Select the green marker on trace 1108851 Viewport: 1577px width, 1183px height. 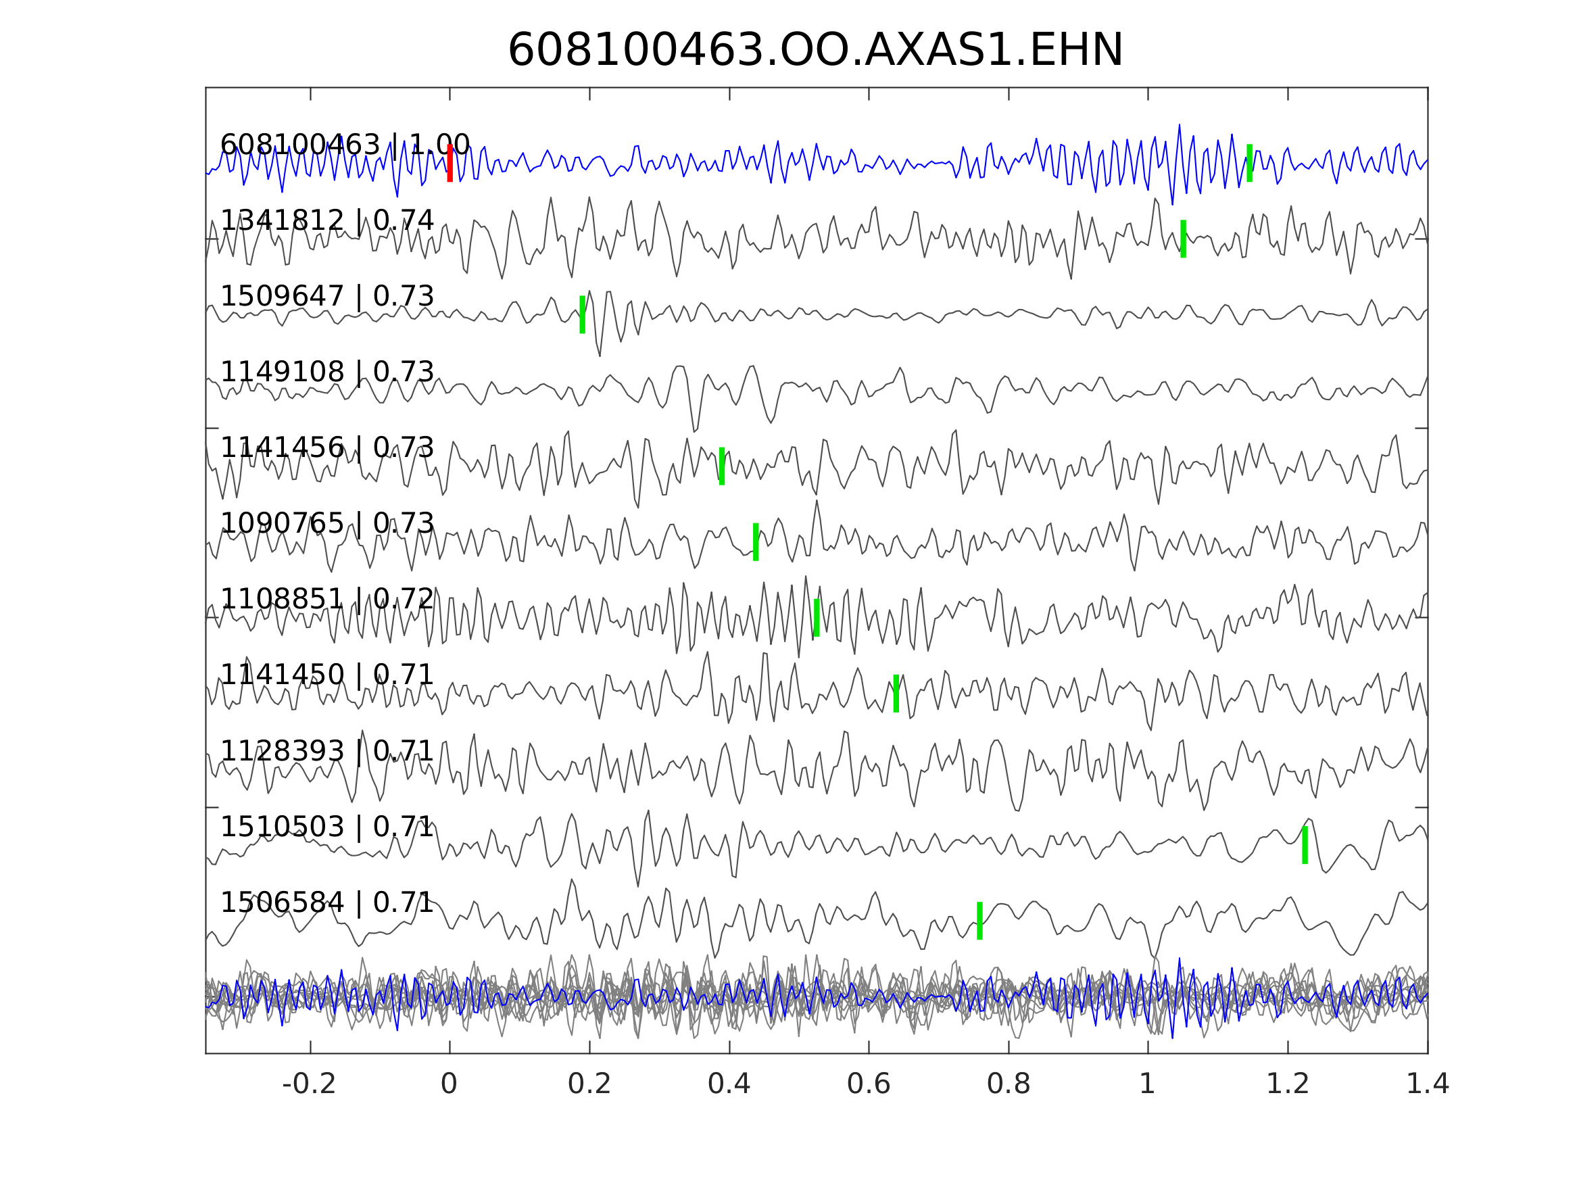[817, 618]
